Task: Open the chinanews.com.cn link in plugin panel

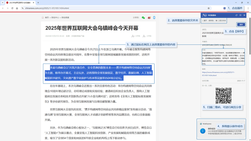Action: 218,74
